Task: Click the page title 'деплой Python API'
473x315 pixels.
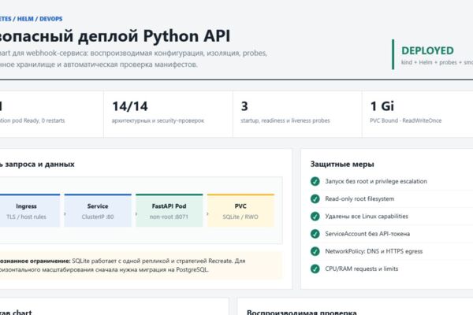Action: (x=154, y=36)
